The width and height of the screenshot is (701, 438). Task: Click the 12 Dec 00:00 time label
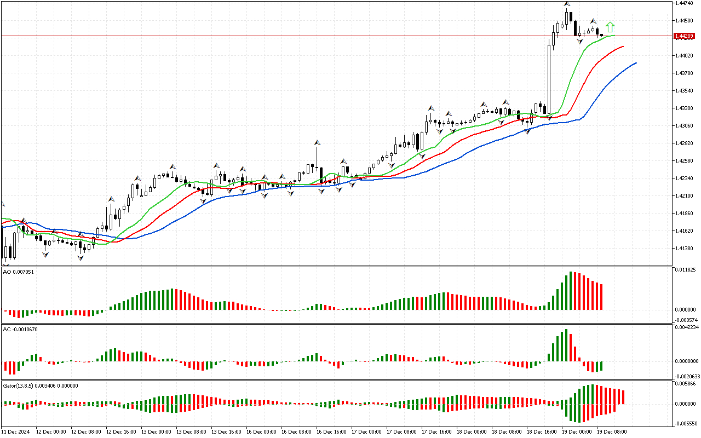(51, 432)
